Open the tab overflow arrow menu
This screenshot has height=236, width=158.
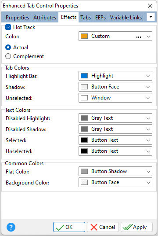(x=151, y=17)
